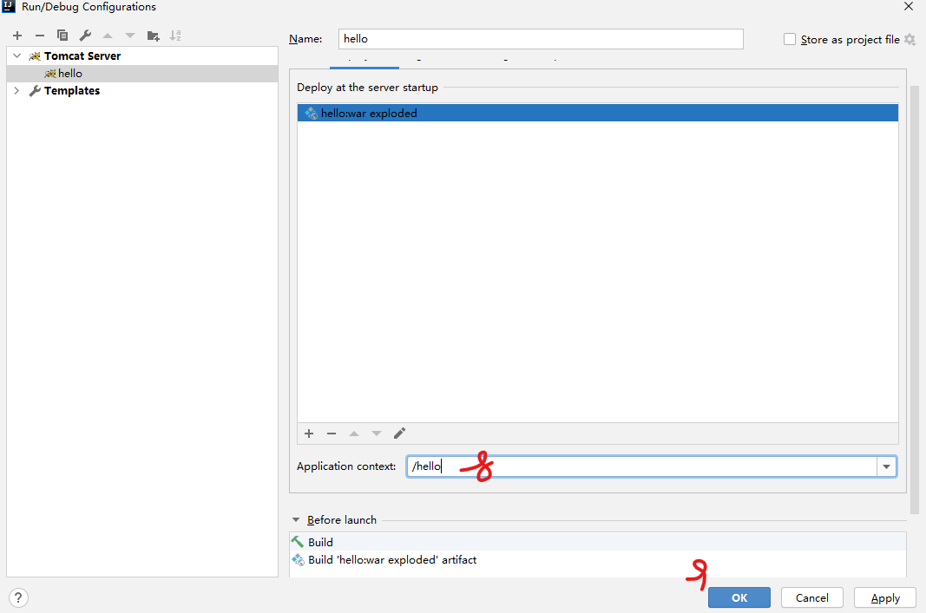This screenshot has height=613, width=926.
Task: Move configuration down in list
Action: [130, 36]
